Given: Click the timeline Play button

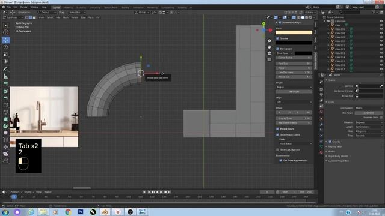Looking at the screenshot, I should tap(161, 192).
